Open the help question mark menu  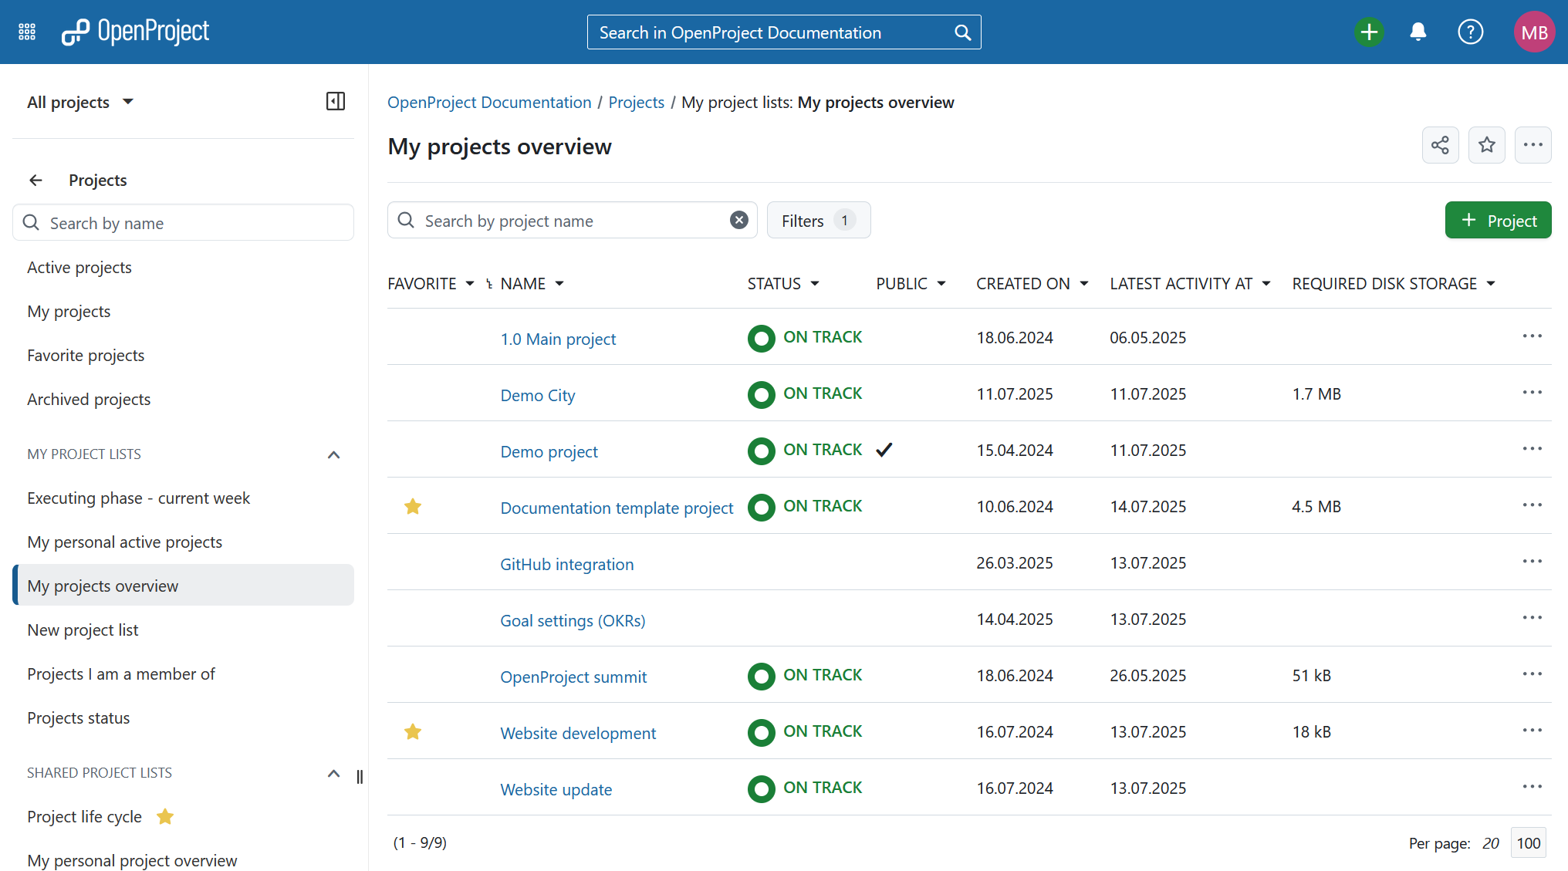1470,32
